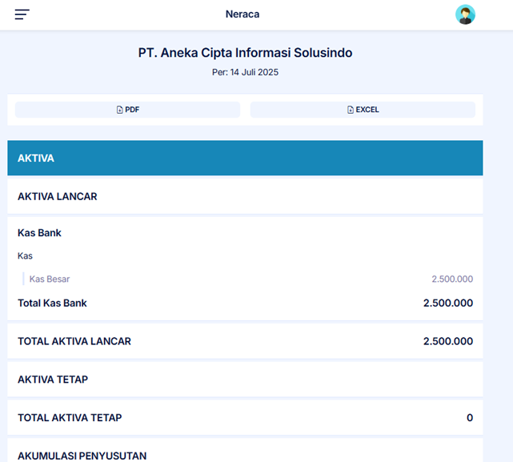Select the TOTAL AKTIVA LANCAR label
513x462 pixels.
(x=74, y=341)
